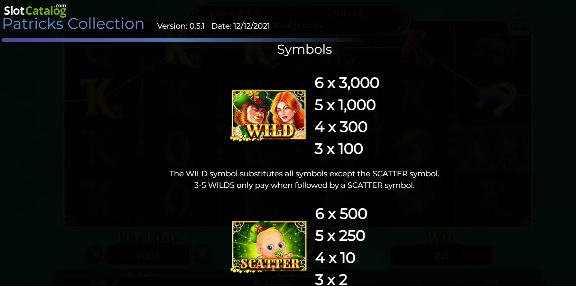
Task: Open the SlotCatalog.com logo link
Action: (x=35, y=10)
